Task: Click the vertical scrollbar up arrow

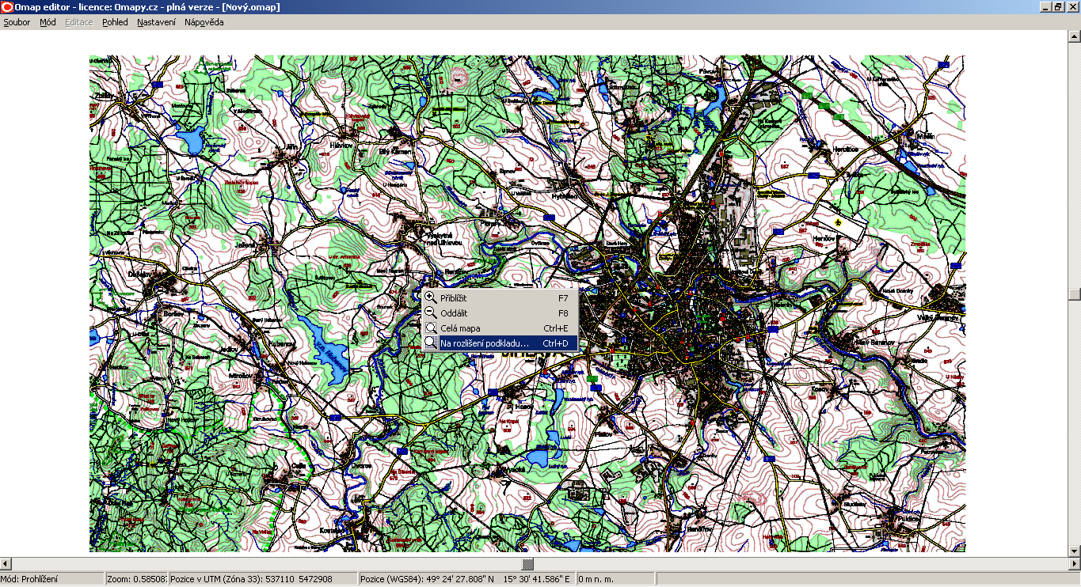Action: click(1075, 38)
